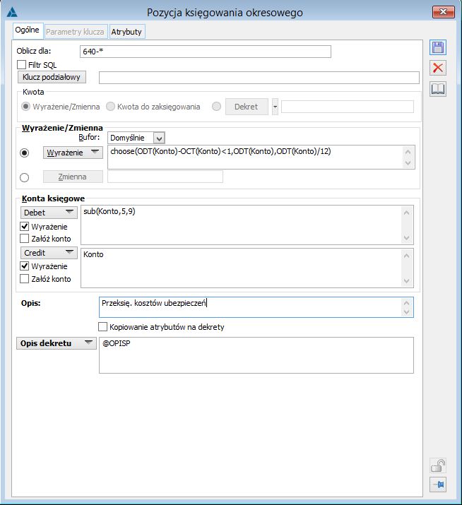The image size is (462, 505).
Task: Select the radio button next to Dekret
Action: [x=216, y=107]
